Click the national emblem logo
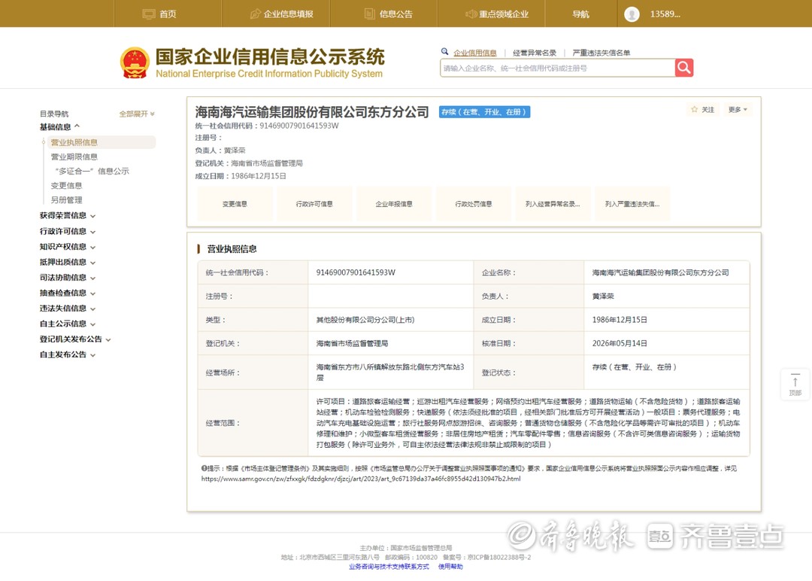The image size is (812, 581). click(x=135, y=63)
